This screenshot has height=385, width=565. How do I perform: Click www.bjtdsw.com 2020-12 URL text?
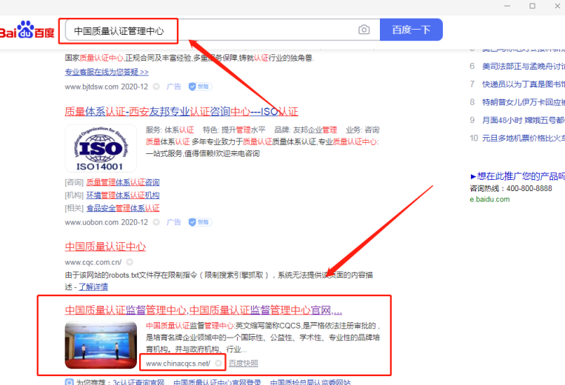coord(107,87)
